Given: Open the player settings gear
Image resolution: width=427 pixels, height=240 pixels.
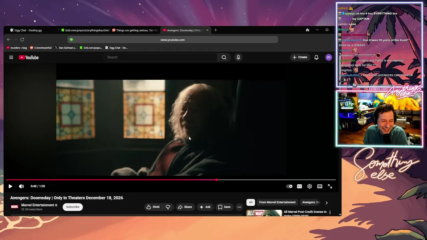Looking at the screenshot, I should point(310,186).
